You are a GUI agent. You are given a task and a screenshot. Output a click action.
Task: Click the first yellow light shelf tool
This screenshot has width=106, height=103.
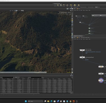pyautogui.click(x=58, y=5)
